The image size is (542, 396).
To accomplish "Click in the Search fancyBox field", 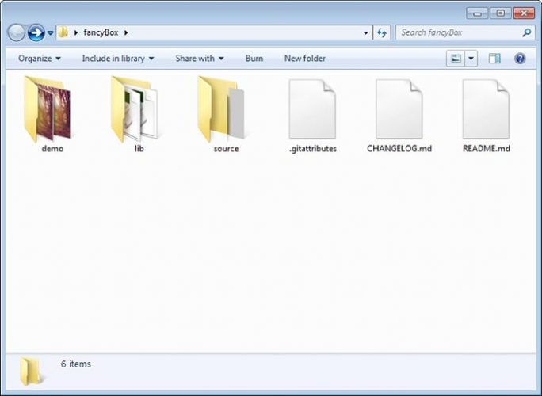I will [458, 32].
